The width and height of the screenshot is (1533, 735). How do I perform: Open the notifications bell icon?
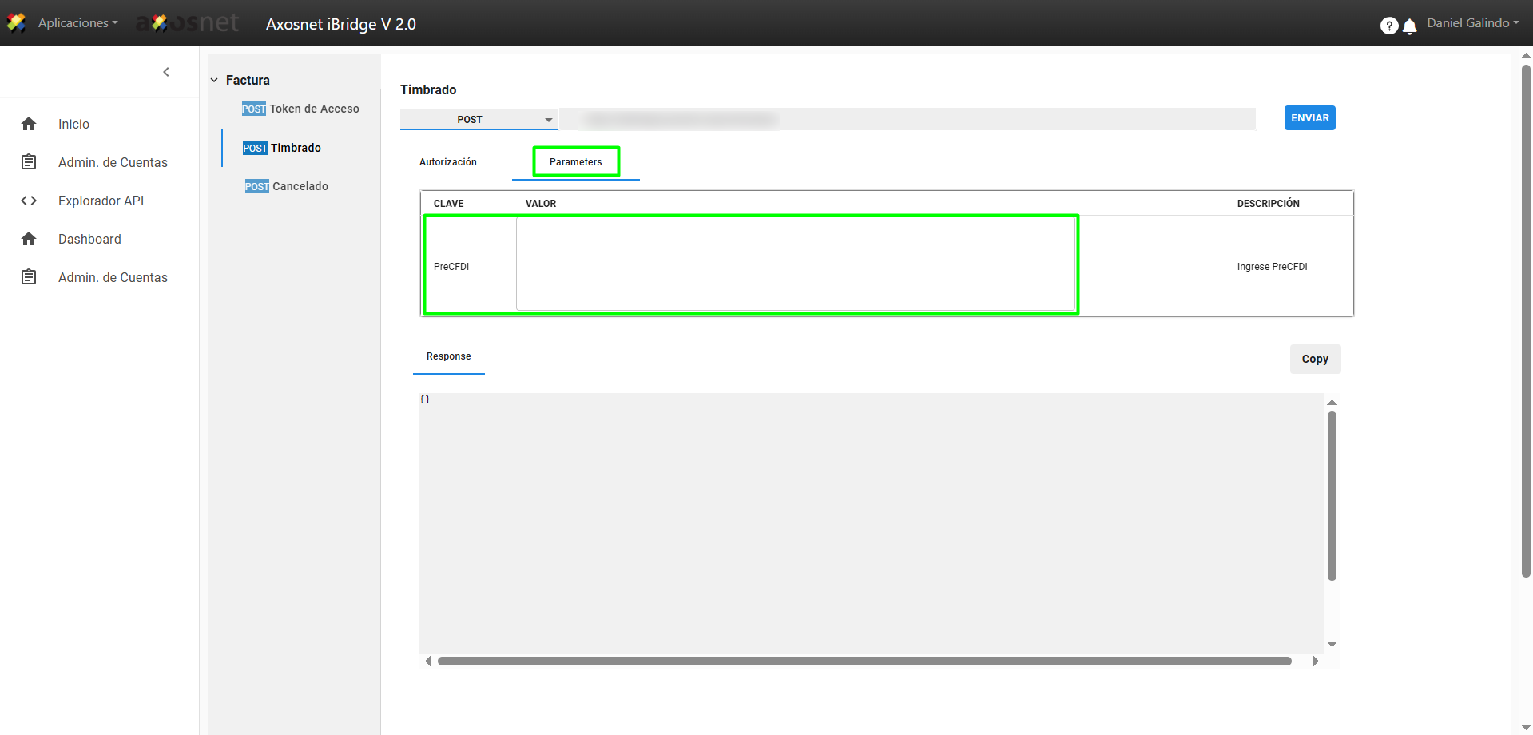(x=1410, y=26)
